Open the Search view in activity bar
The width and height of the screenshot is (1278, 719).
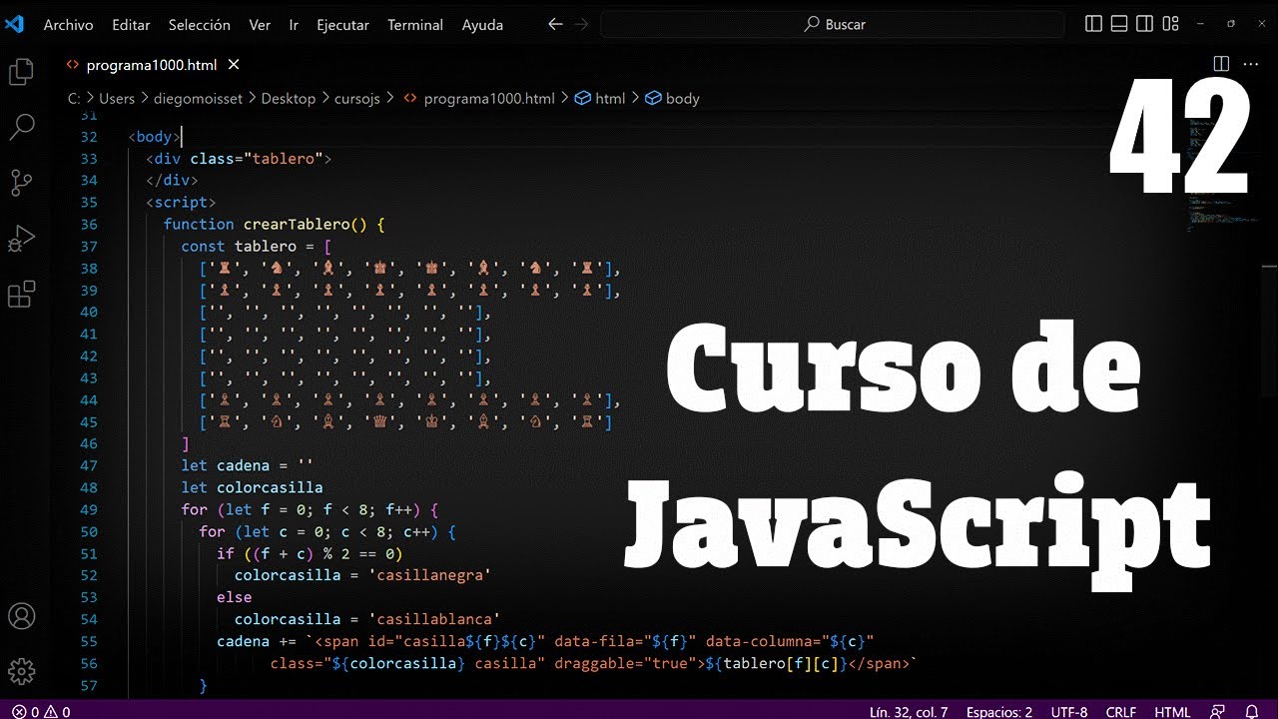[21, 128]
